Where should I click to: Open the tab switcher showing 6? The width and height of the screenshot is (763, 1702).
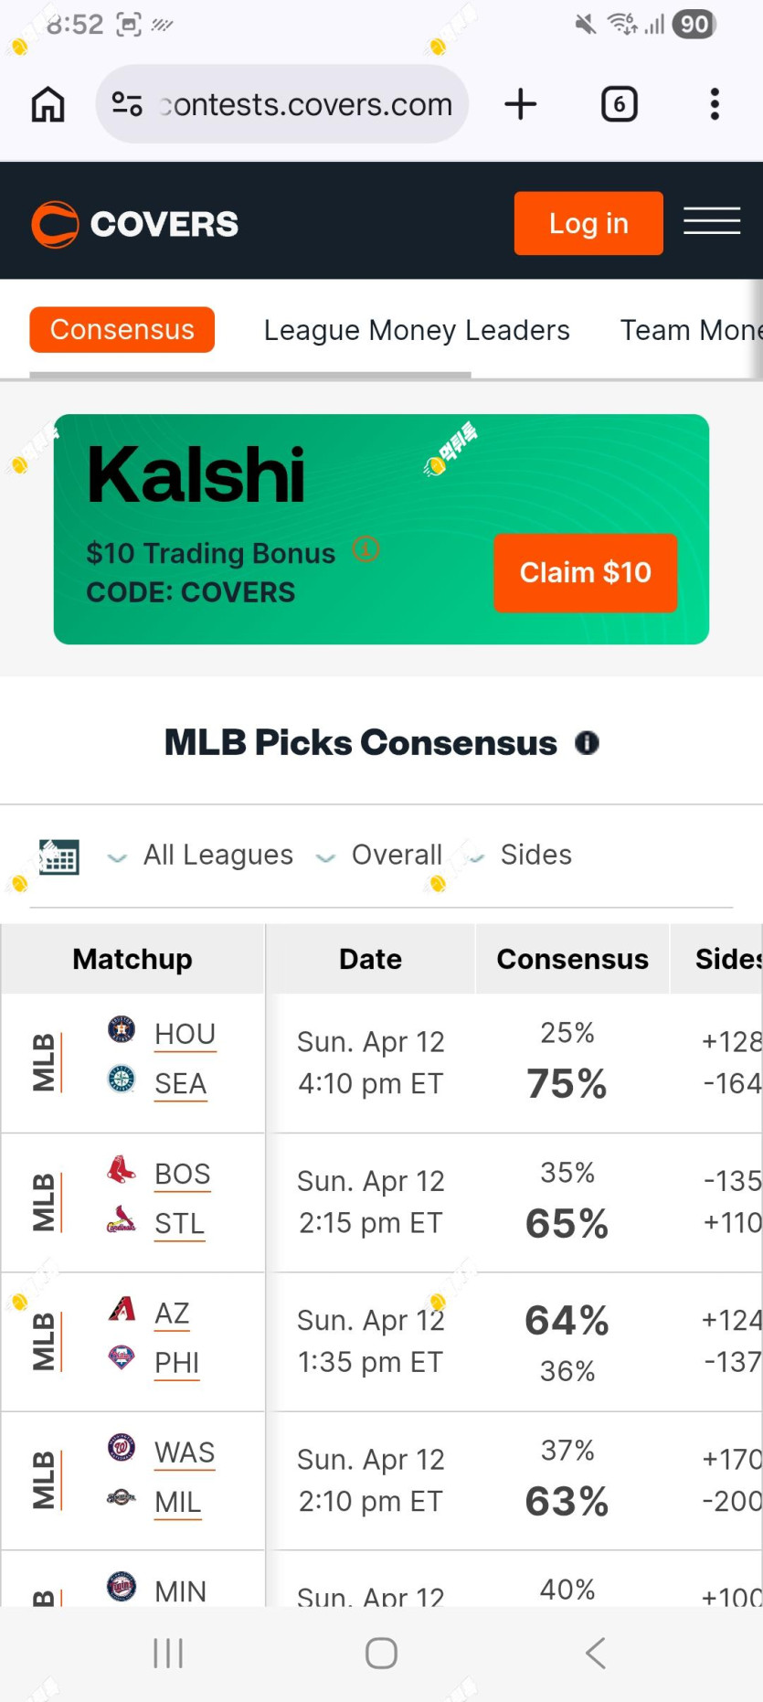[x=620, y=104]
